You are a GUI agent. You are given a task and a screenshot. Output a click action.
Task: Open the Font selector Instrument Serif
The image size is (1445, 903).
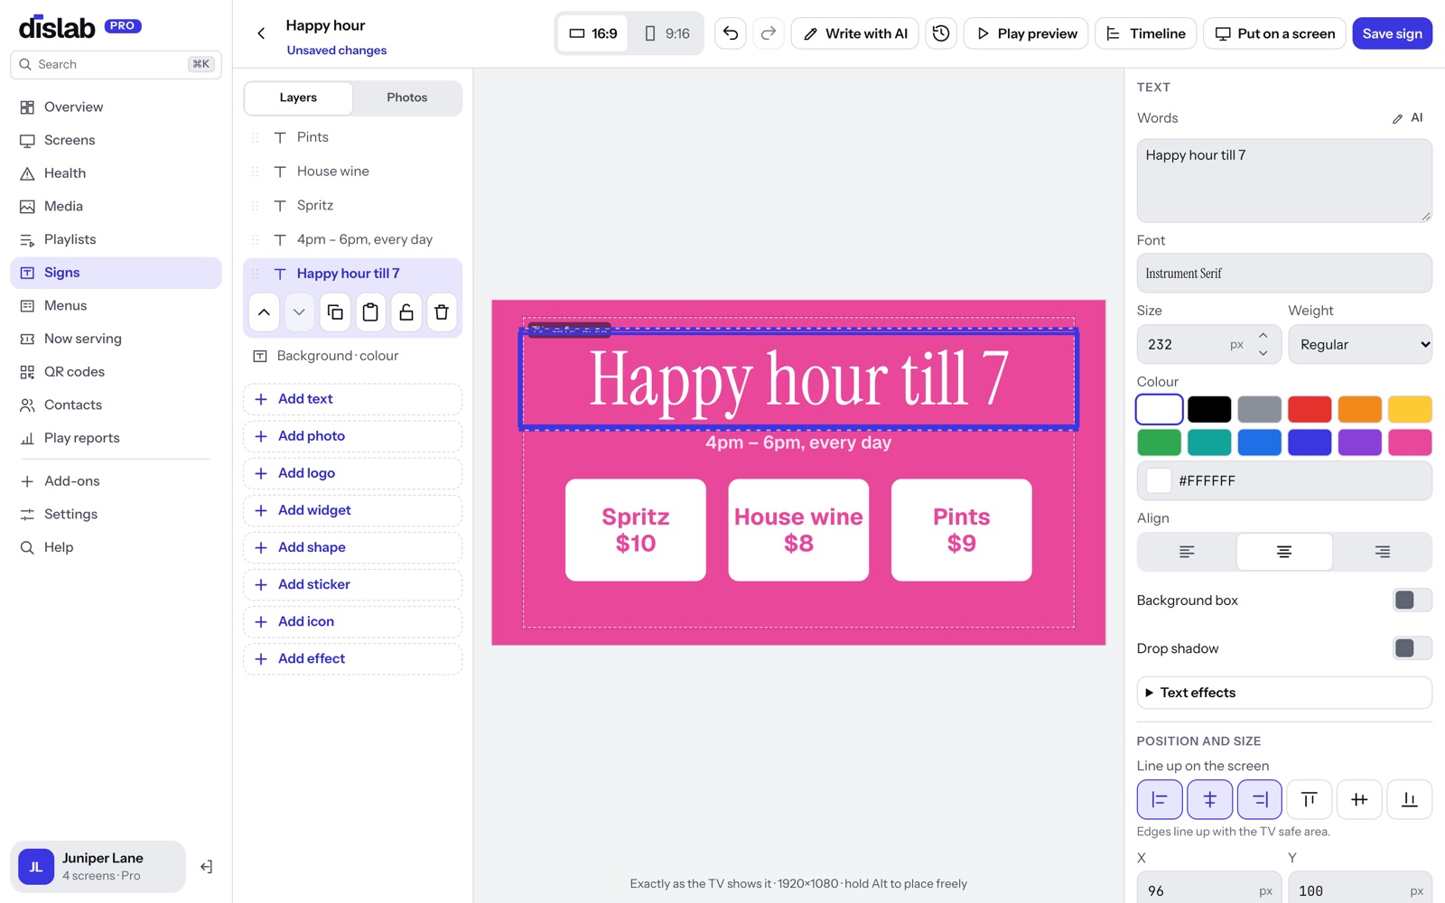(1284, 273)
